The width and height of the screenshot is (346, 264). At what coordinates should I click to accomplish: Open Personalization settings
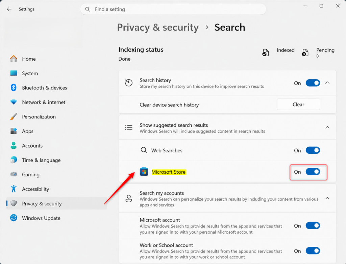click(56, 117)
